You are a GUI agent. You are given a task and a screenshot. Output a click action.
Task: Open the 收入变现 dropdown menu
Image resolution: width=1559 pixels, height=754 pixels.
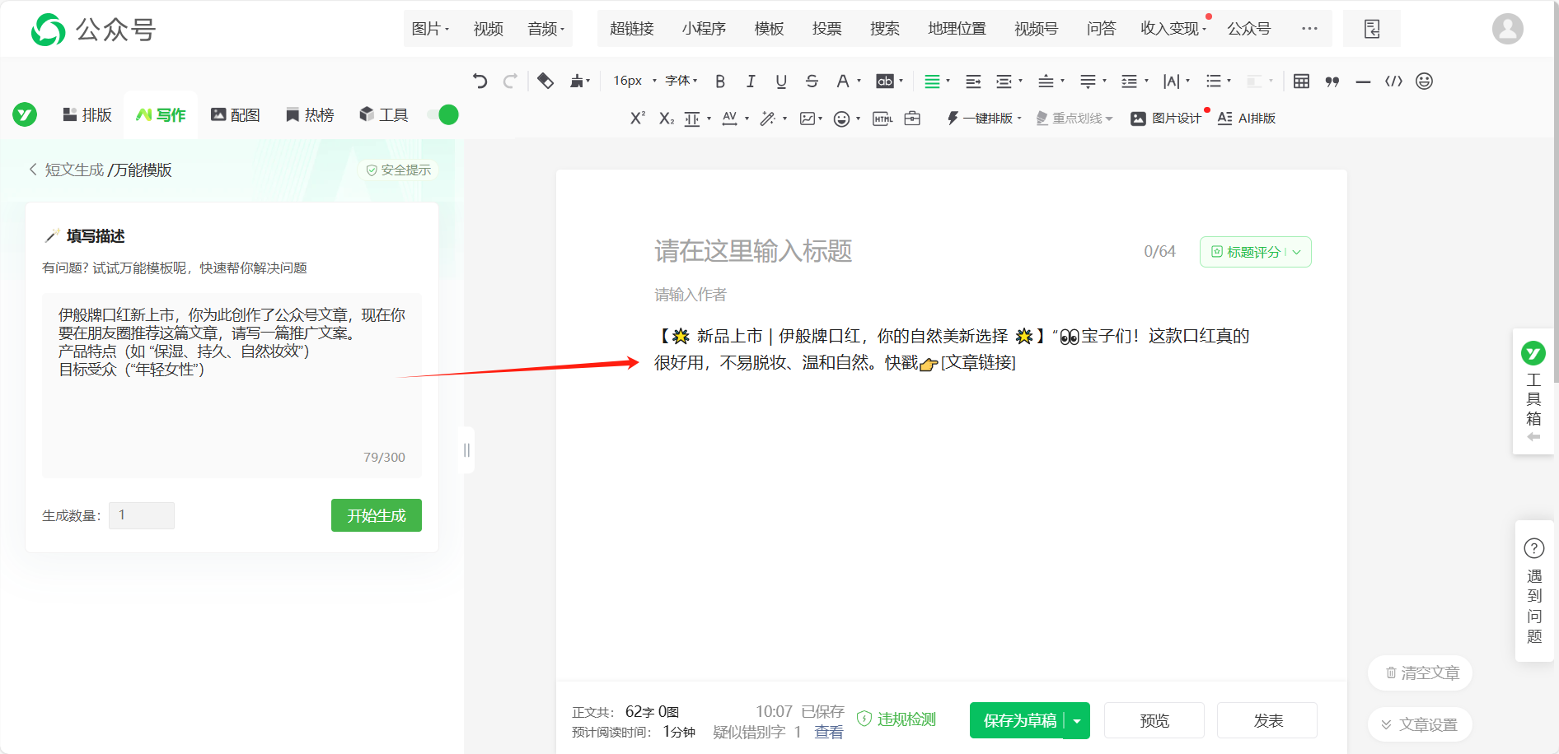click(x=1173, y=29)
